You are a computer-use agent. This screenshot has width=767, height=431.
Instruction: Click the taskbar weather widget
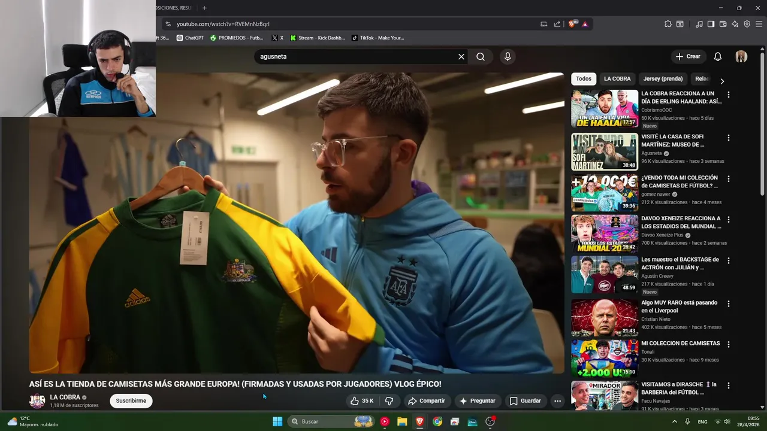(x=33, y=421)
